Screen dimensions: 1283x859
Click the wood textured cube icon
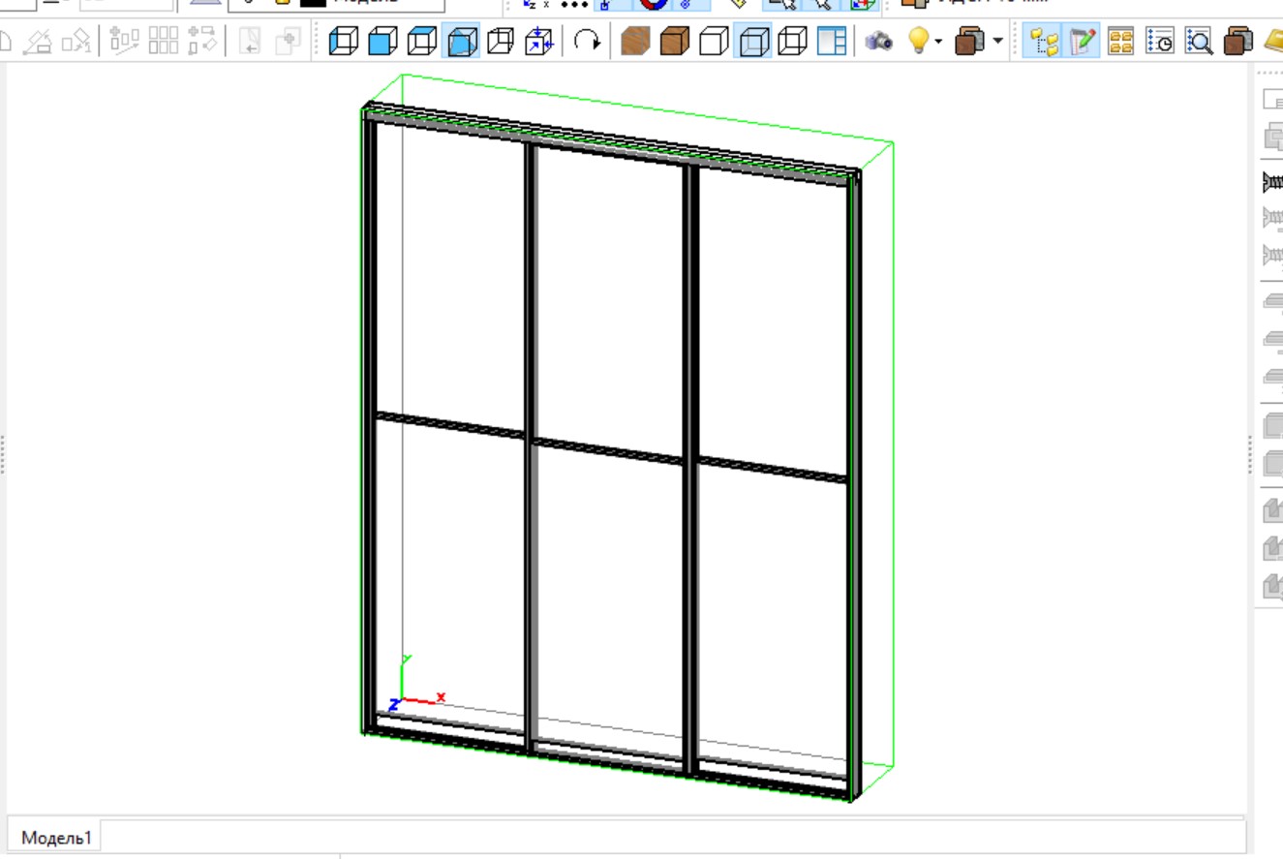635,42
